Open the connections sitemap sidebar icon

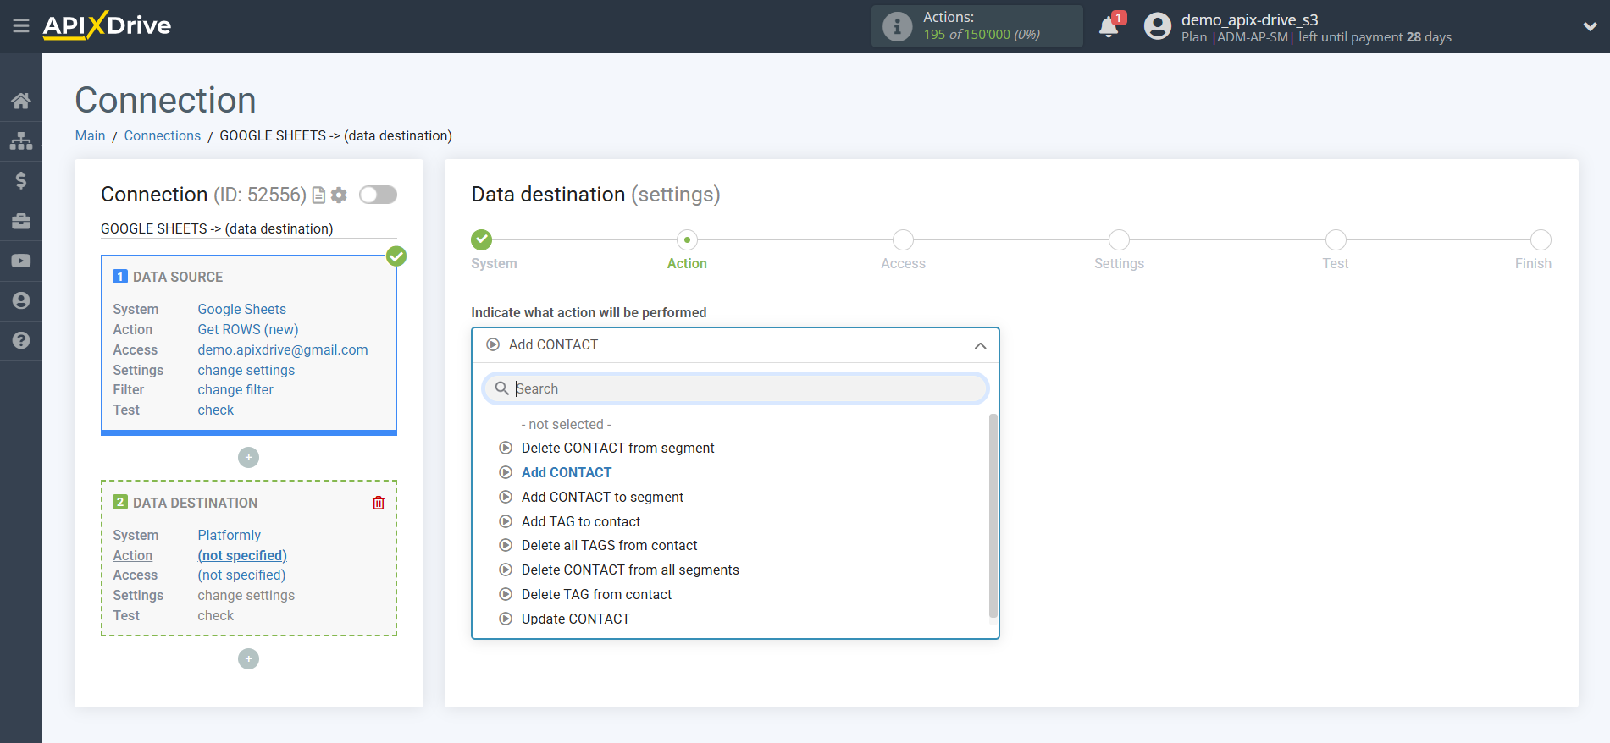(x=21, y=140)
